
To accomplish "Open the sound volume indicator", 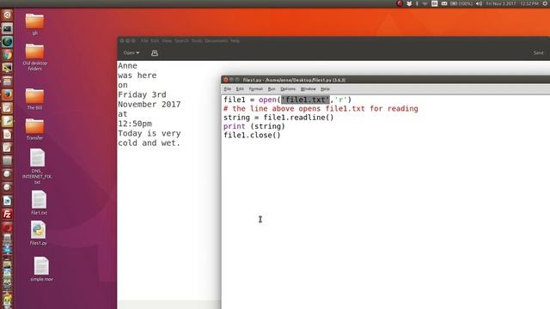I will 479,3.
